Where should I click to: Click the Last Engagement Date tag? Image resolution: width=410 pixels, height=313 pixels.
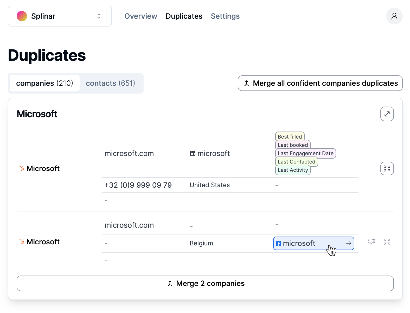click(305, 153)
